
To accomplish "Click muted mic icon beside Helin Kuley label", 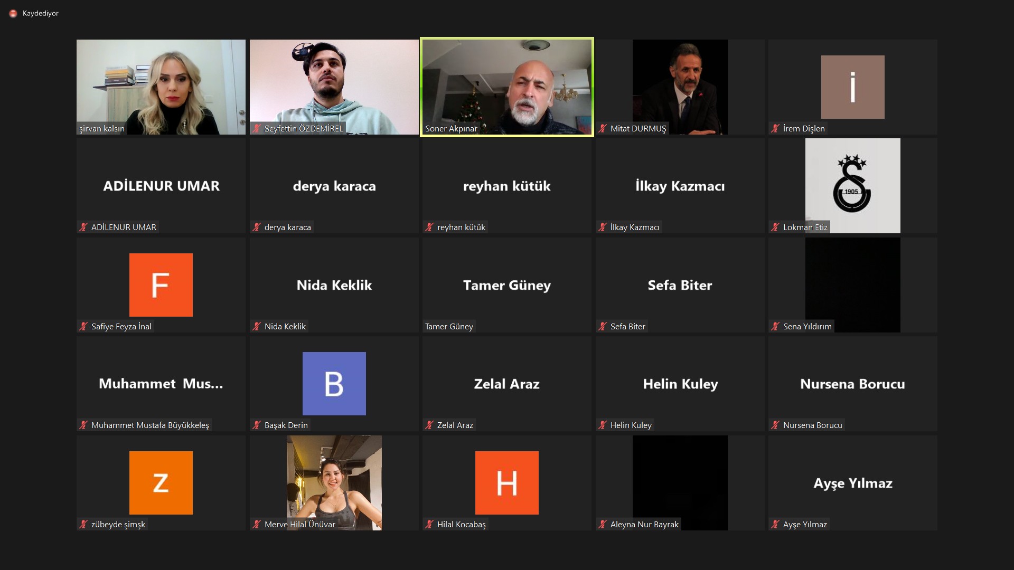I will [x=603, y=425].
